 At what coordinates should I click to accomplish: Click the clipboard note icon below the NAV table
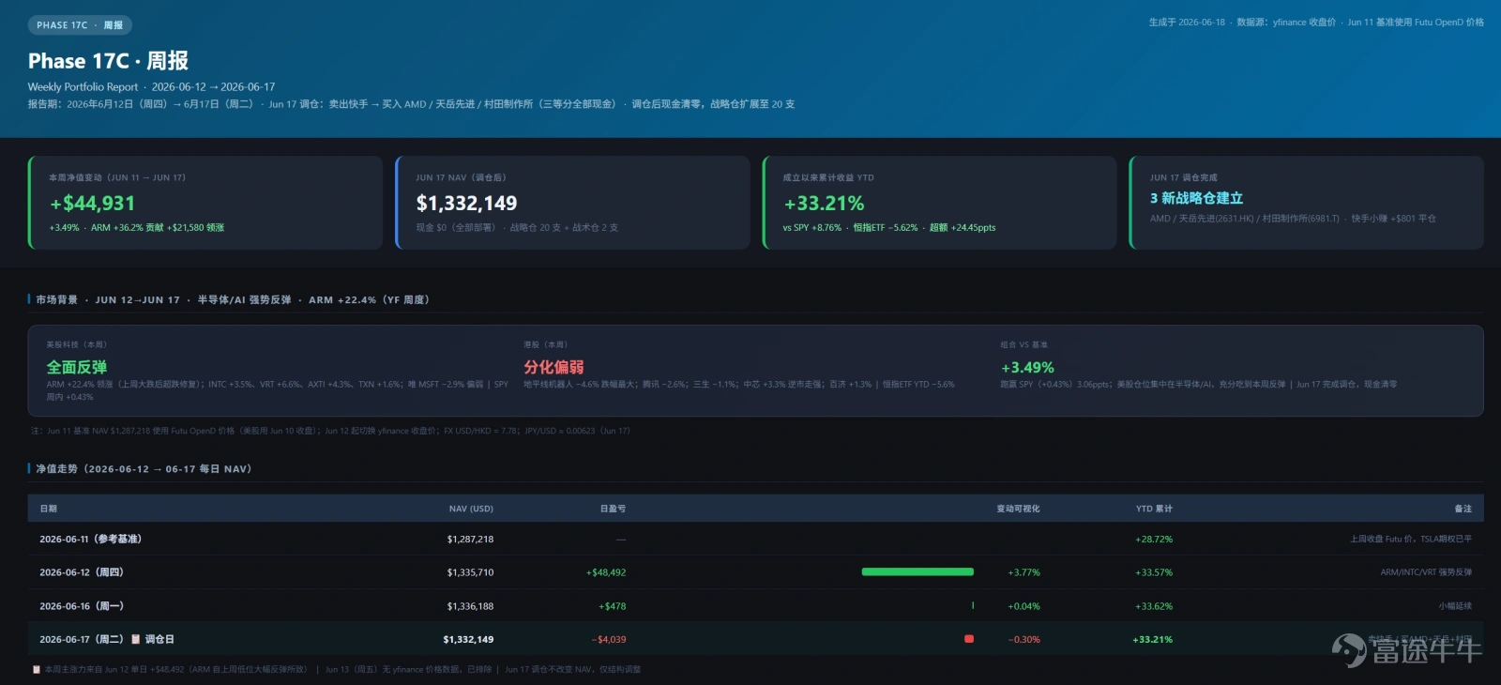click(37, 669)
